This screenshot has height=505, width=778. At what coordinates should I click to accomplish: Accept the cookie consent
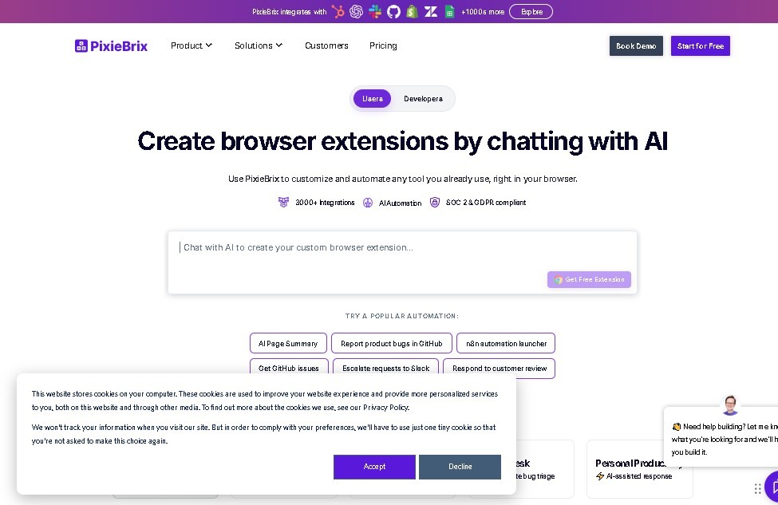tap(374, 467)
